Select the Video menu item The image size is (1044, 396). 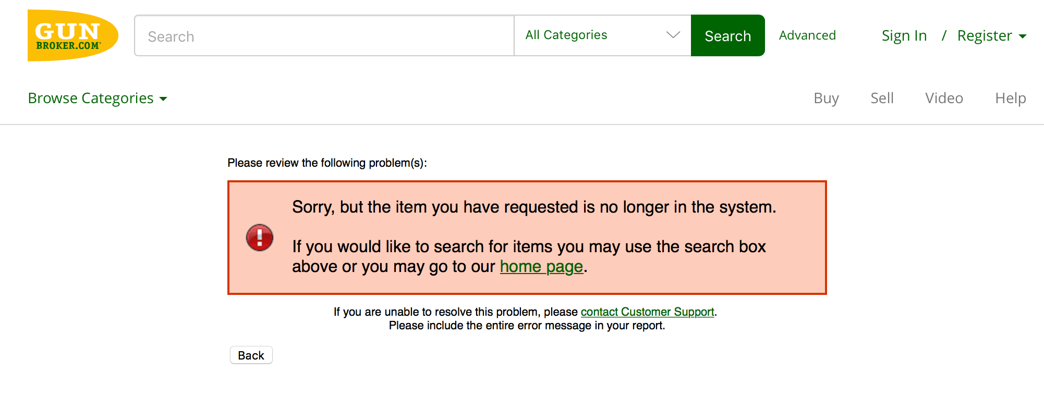tap(944, 98)
